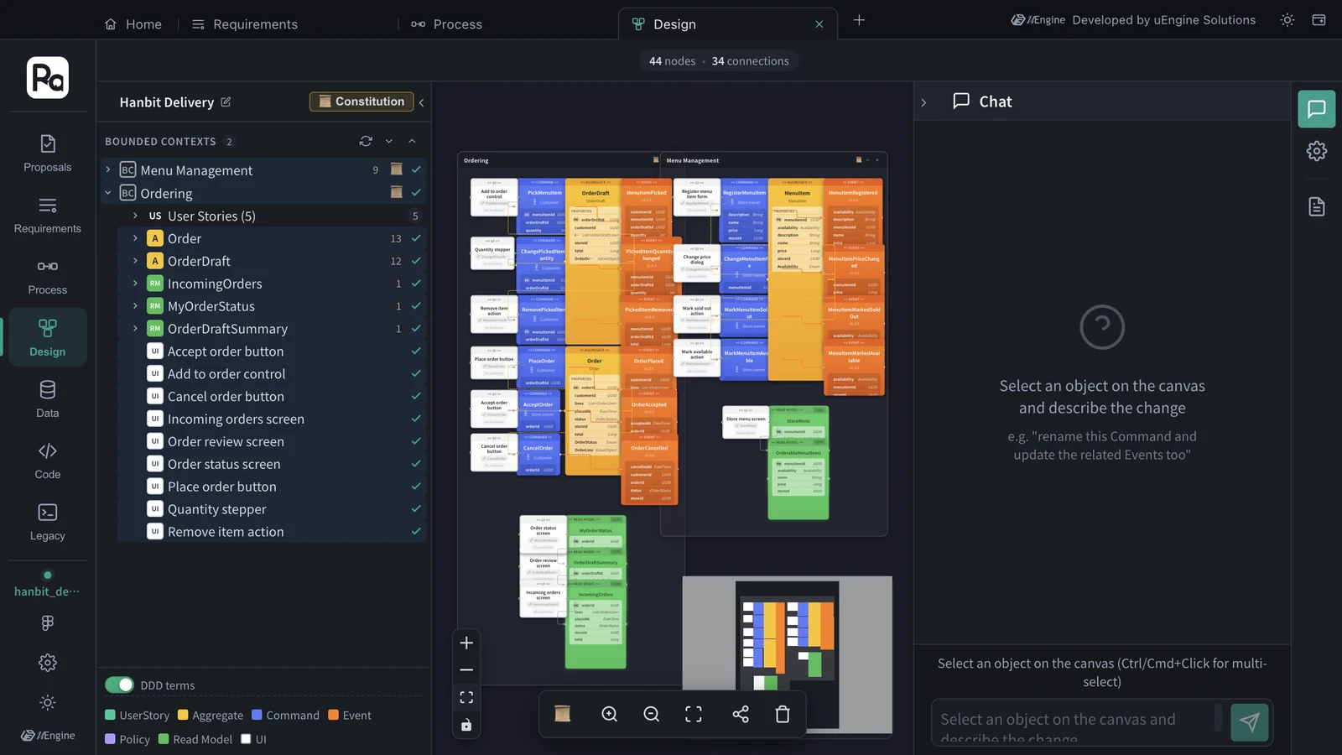Switch to the Home tab

133,24
